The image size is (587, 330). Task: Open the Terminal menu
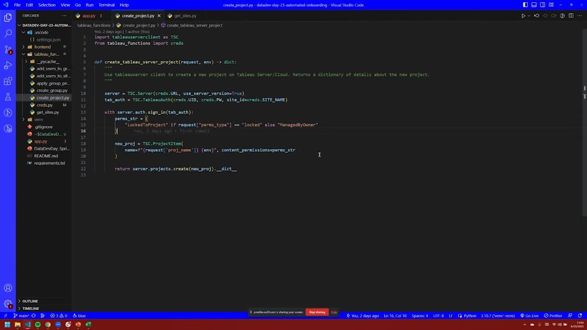coord(106,5)
